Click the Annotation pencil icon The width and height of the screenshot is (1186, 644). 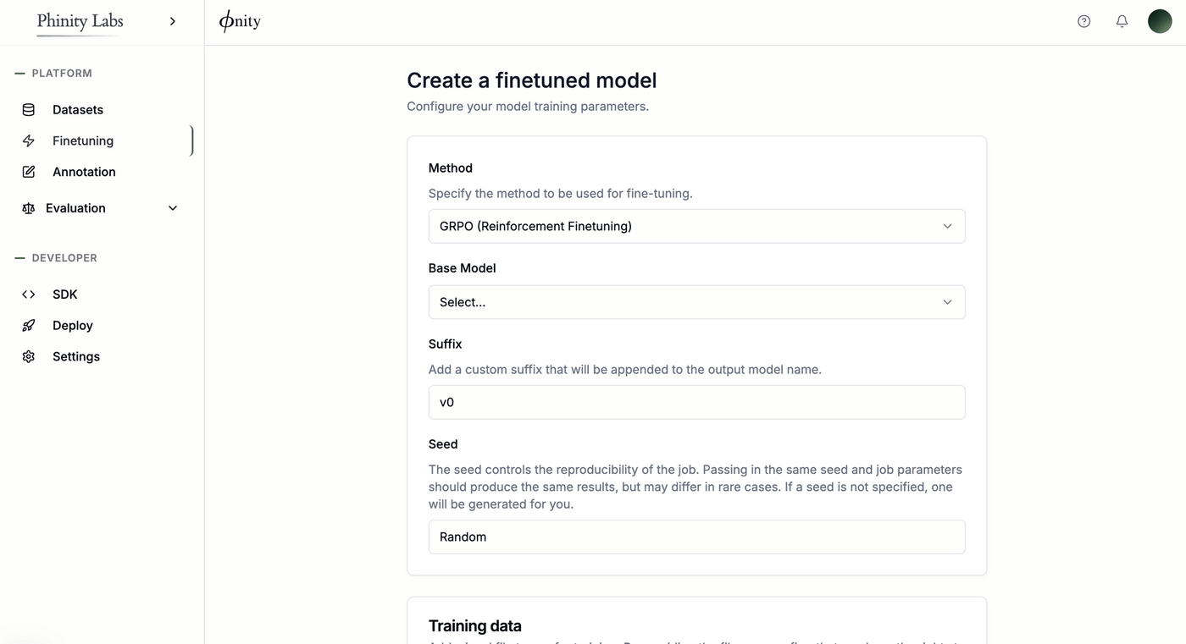pos(29,172)
